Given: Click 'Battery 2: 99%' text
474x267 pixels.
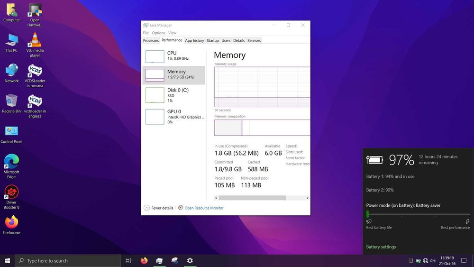Looking at the screenshot, I should [380, 190].
